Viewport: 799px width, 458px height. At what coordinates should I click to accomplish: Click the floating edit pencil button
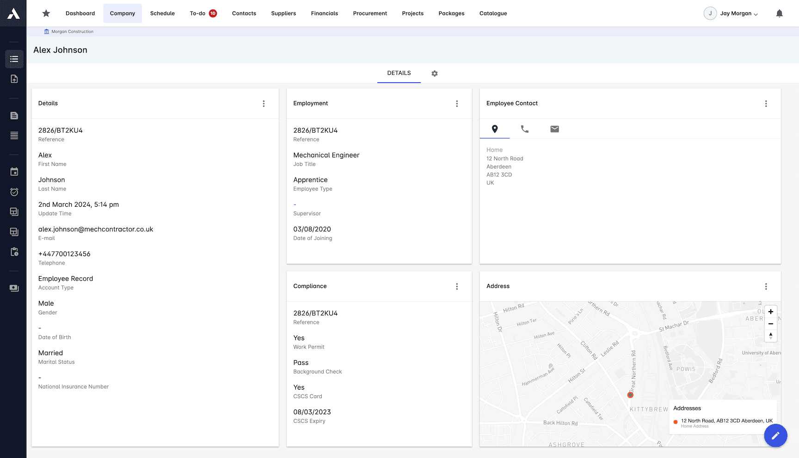[776, 435]
